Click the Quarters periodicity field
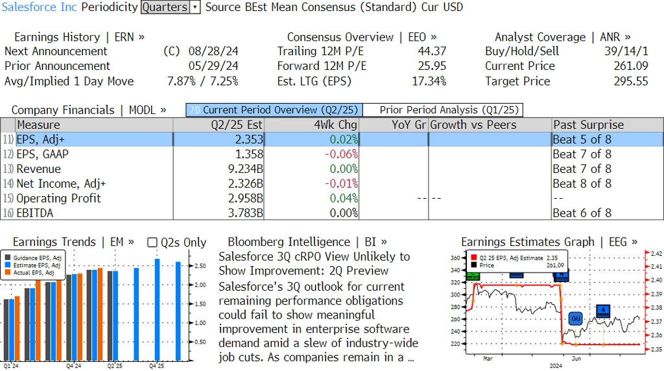This screenshot has width=664, height=371. coord(165,7)
